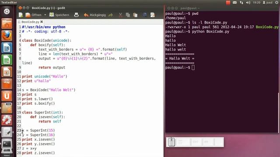This screenshot has height=157, width=280.
Task: Open the sound volume indicator
Action: pyautogui.click(x=248, y=3)
